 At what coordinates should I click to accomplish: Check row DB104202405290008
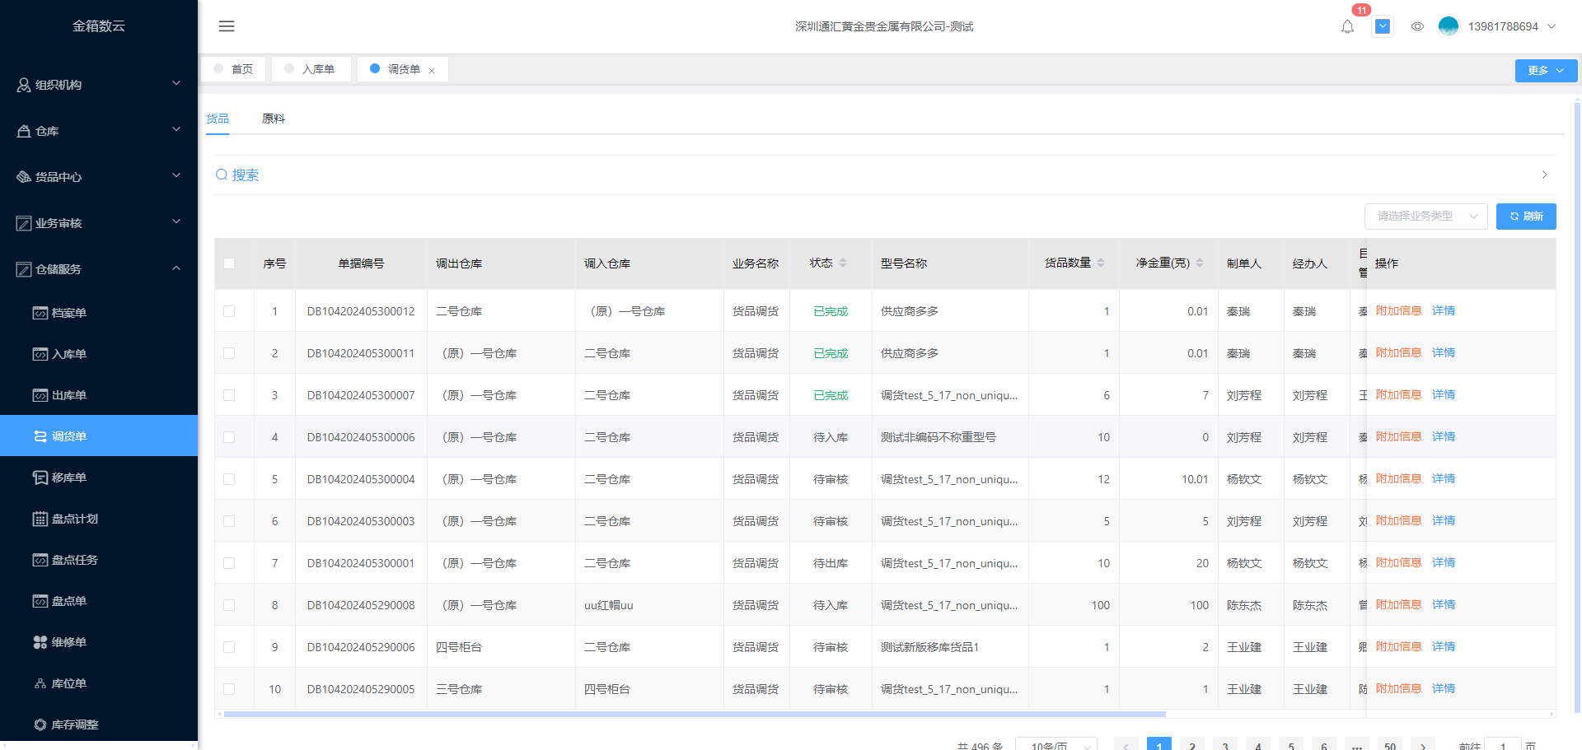tap(229, 605)
